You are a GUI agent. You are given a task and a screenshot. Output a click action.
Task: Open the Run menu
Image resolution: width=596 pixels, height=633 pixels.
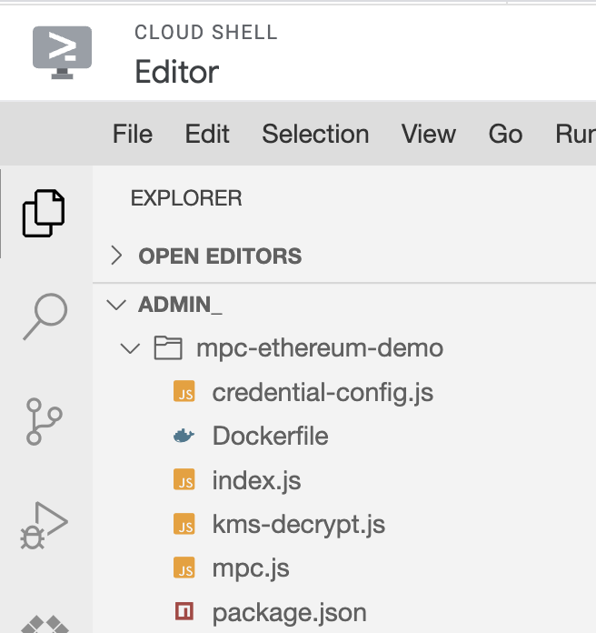point(575,134)
